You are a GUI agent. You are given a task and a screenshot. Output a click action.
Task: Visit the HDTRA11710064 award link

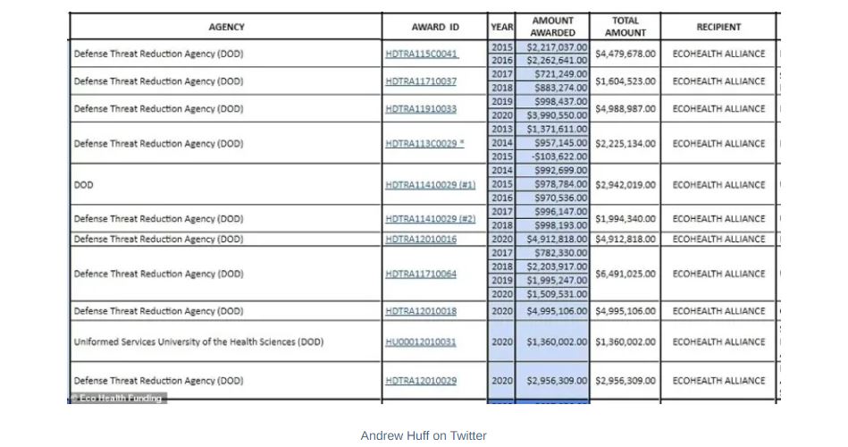click(x=421, y=274)
